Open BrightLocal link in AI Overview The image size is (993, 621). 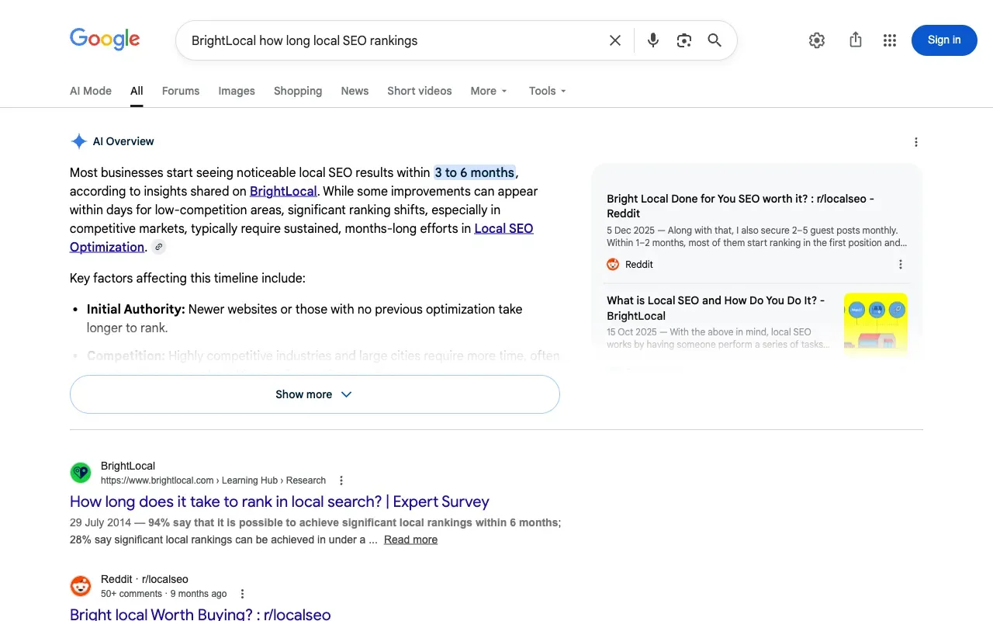click(283, 191)
